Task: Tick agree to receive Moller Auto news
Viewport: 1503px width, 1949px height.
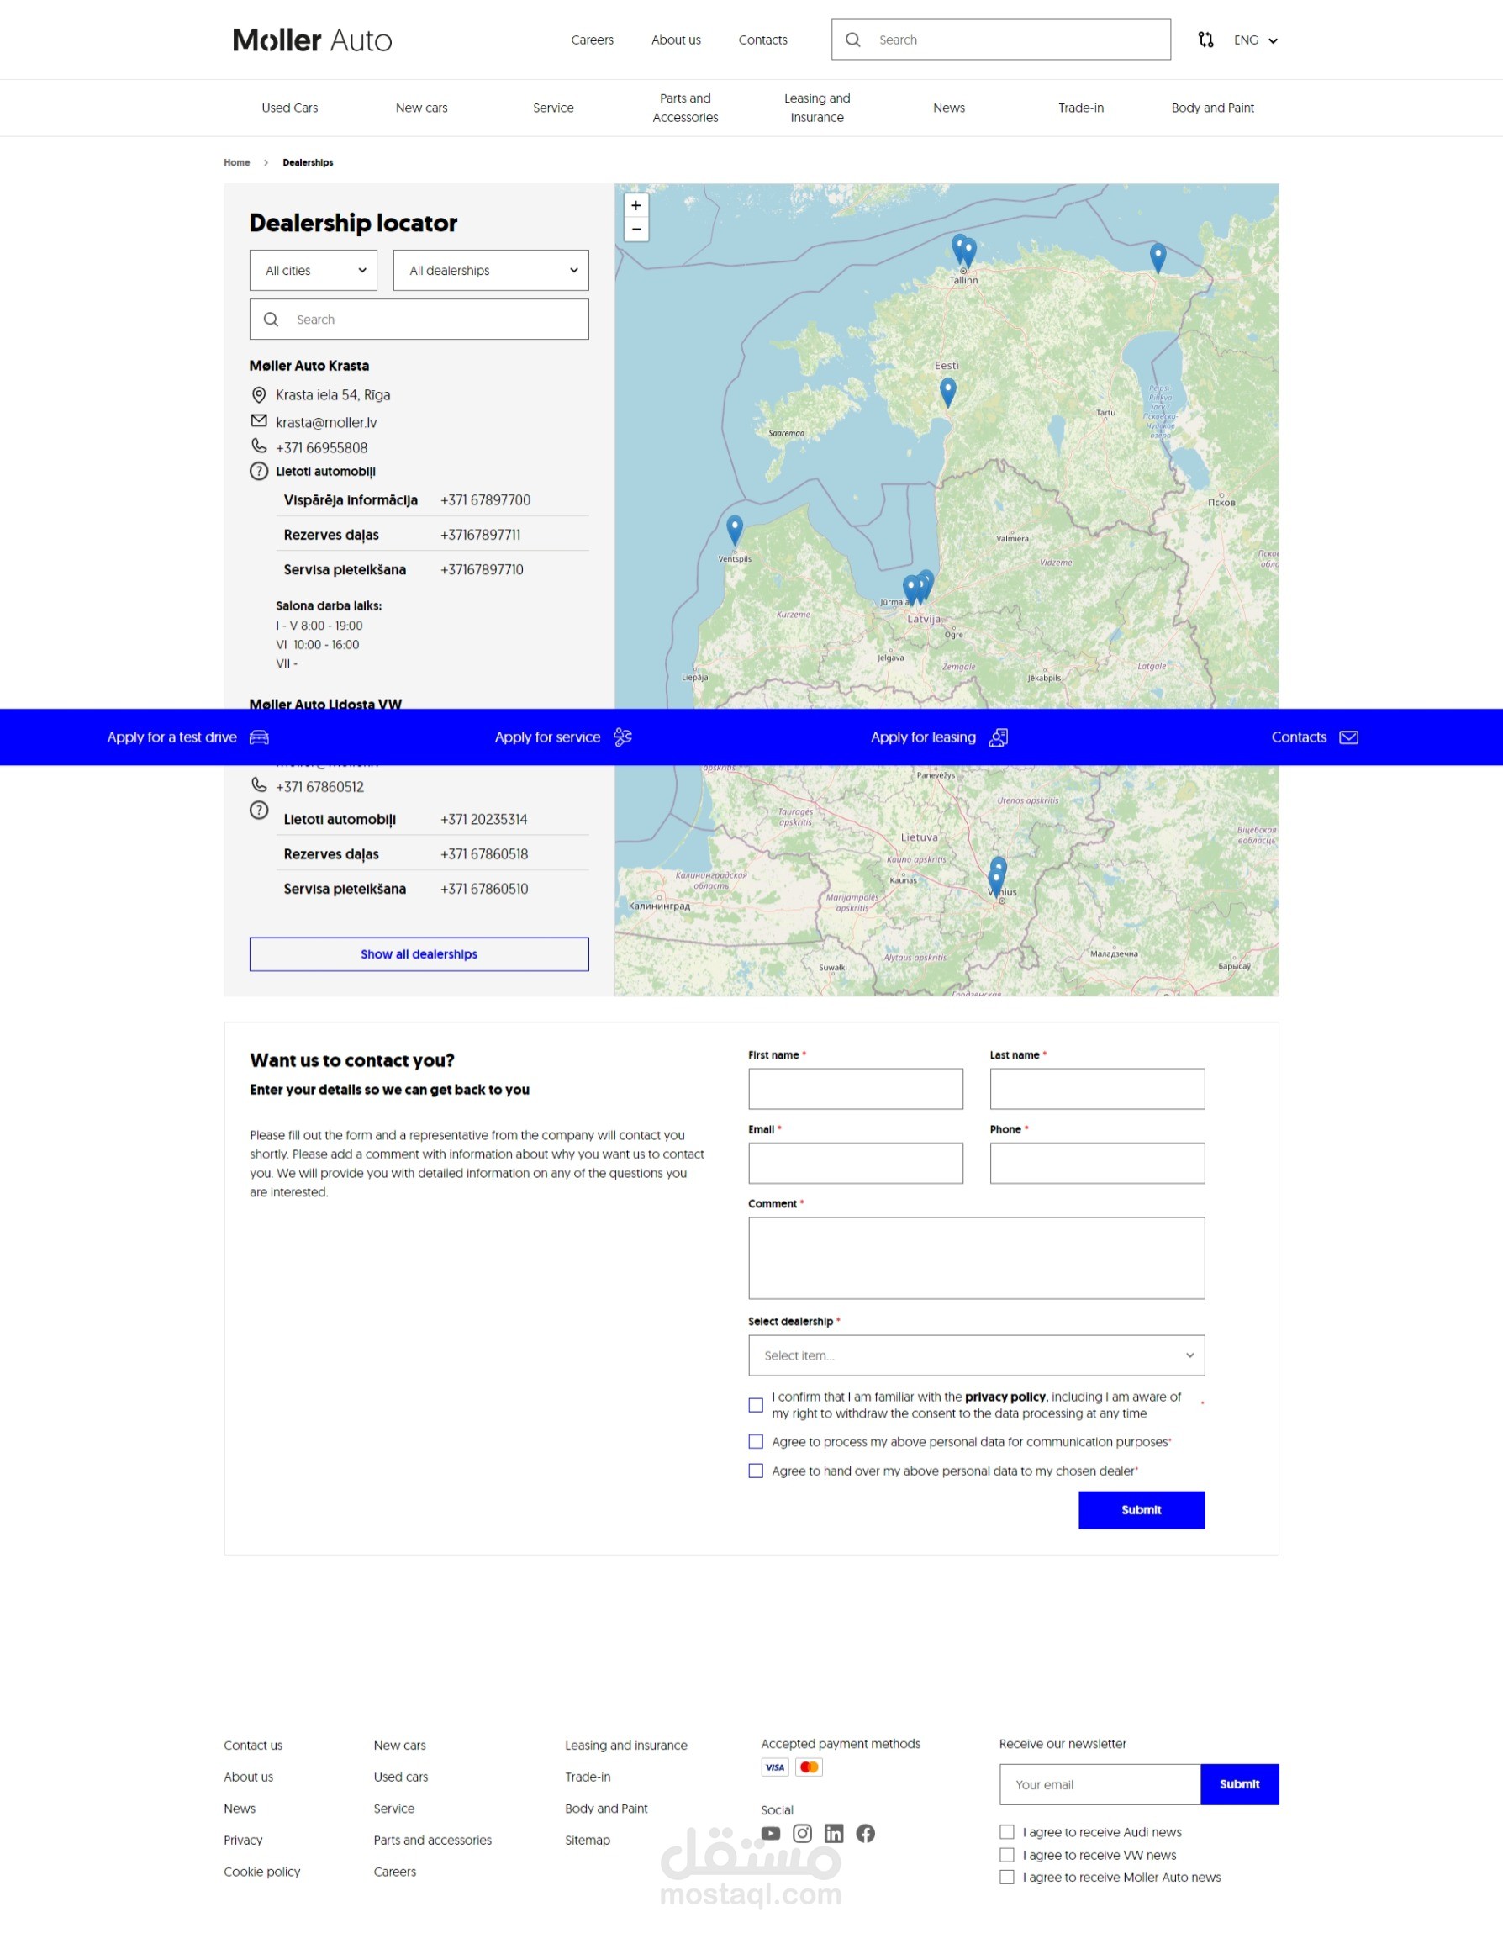Action: pyautogui.click(x=1007, y=1878)
